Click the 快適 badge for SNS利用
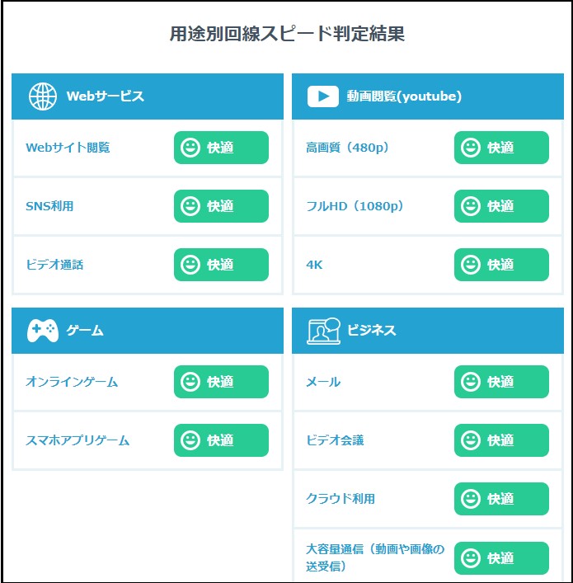The image size is (573, 583). point(221,206)
